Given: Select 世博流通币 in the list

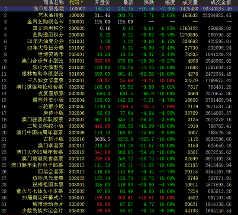Looking at the screenshot, I should coord(51,55).
